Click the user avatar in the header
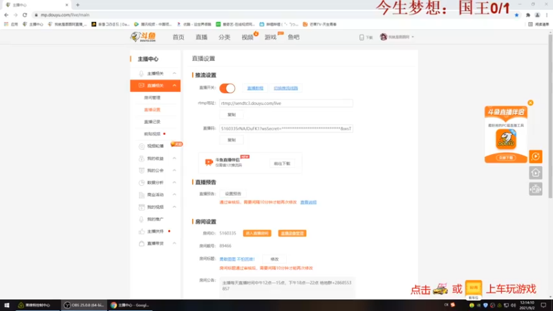553x311 pixels. tap(384, 37)
